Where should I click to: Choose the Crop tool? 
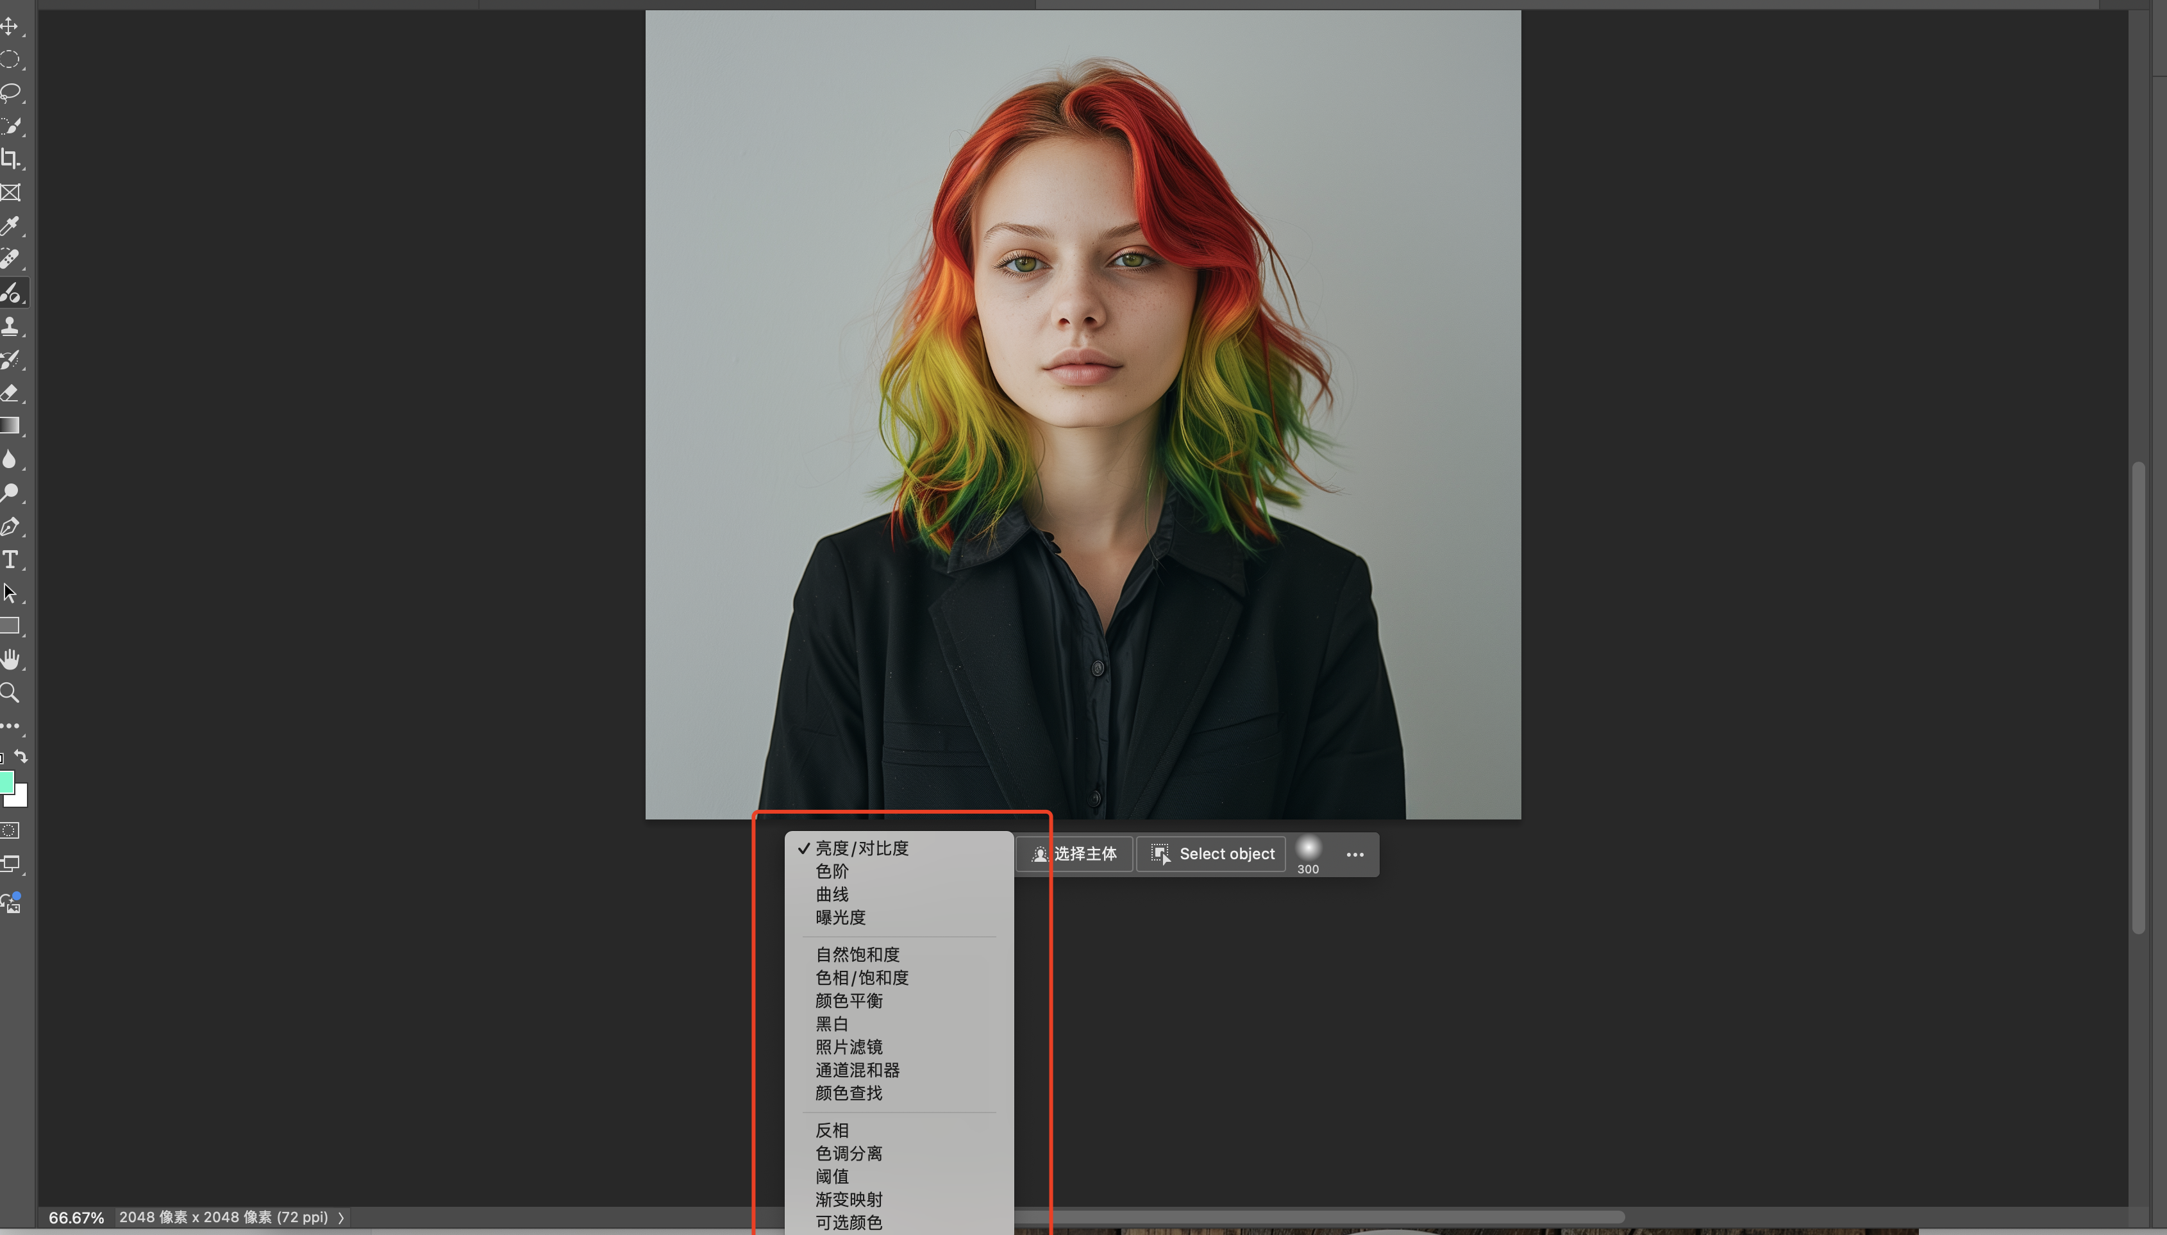(x=10, y=158)
